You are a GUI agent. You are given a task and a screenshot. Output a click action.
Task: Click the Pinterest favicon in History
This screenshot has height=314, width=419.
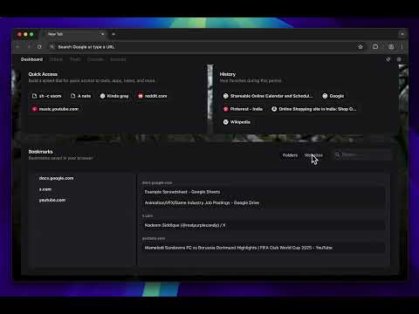(x=225, y=109)
